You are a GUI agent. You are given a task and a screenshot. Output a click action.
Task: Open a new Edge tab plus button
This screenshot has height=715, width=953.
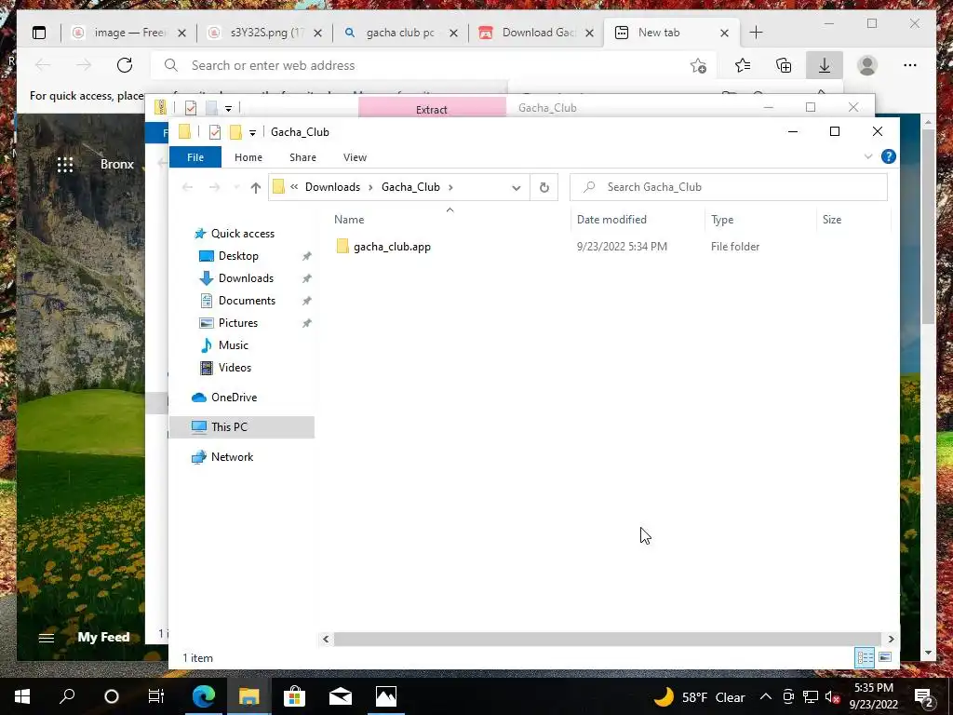(x=756, y=33)
